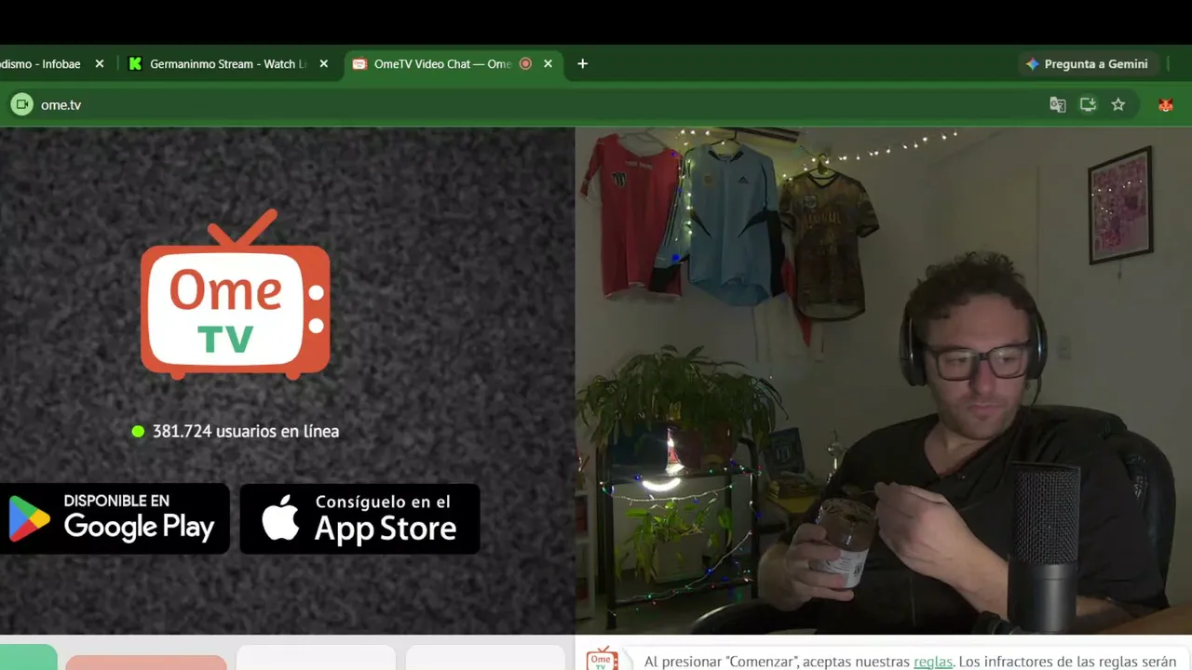Open the translate page icon
The width and height of the screenshot is (1192, 670).
coord(1058,105)
